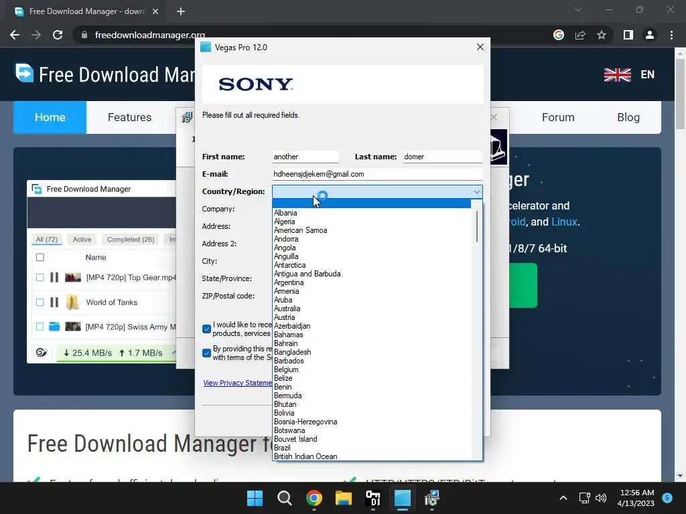Open the key-and-digits taskbar app
Image resolution: width=686 pixels, height=514 pixels.
[x=372, y=498]
